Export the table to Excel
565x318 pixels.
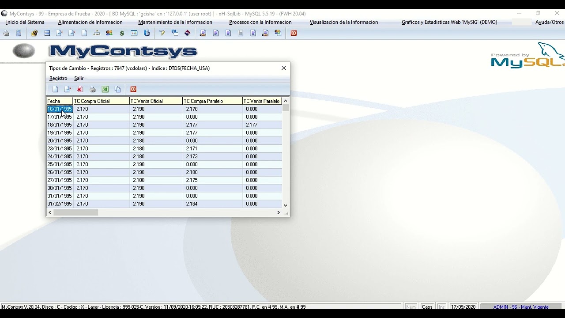point(105,89)
